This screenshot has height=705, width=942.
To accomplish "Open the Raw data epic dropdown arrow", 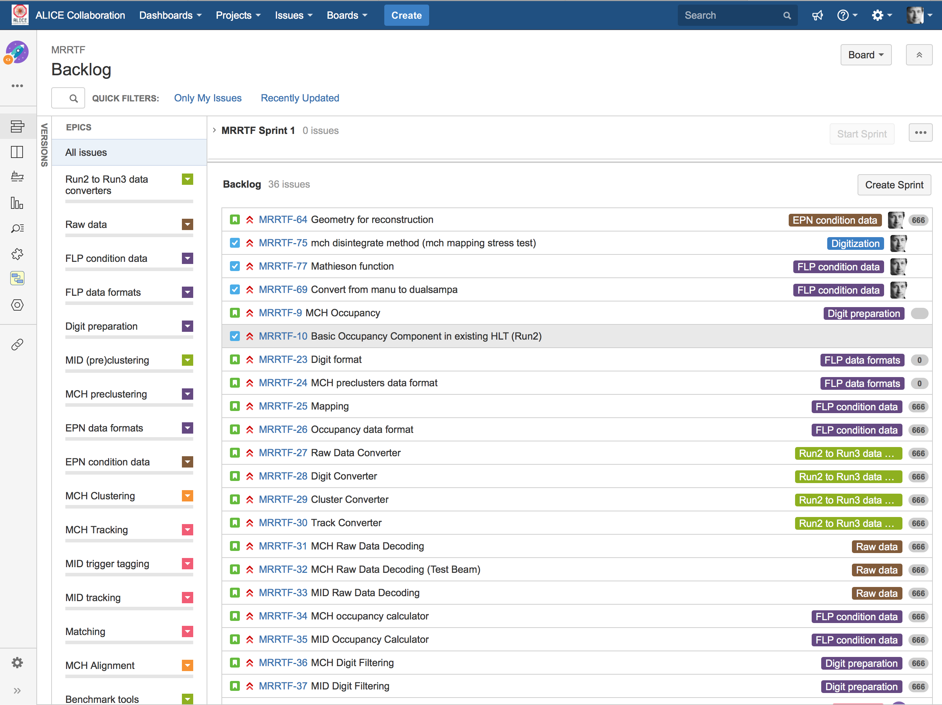I will (x=188, y=224).
